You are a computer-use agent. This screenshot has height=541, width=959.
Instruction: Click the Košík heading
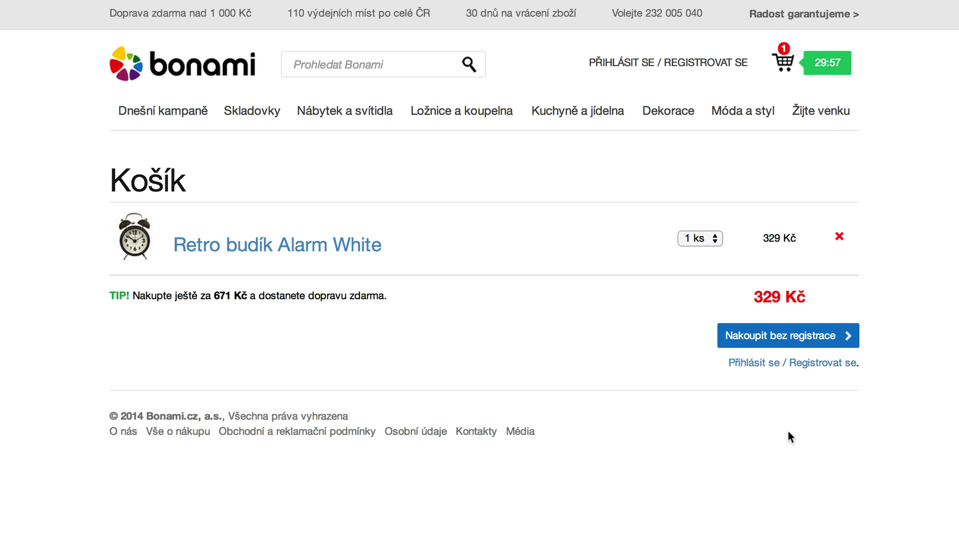pos(148,181)
